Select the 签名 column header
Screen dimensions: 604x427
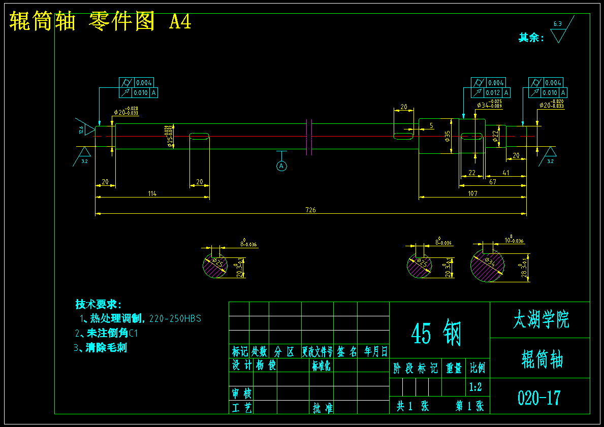click(346, 351)
